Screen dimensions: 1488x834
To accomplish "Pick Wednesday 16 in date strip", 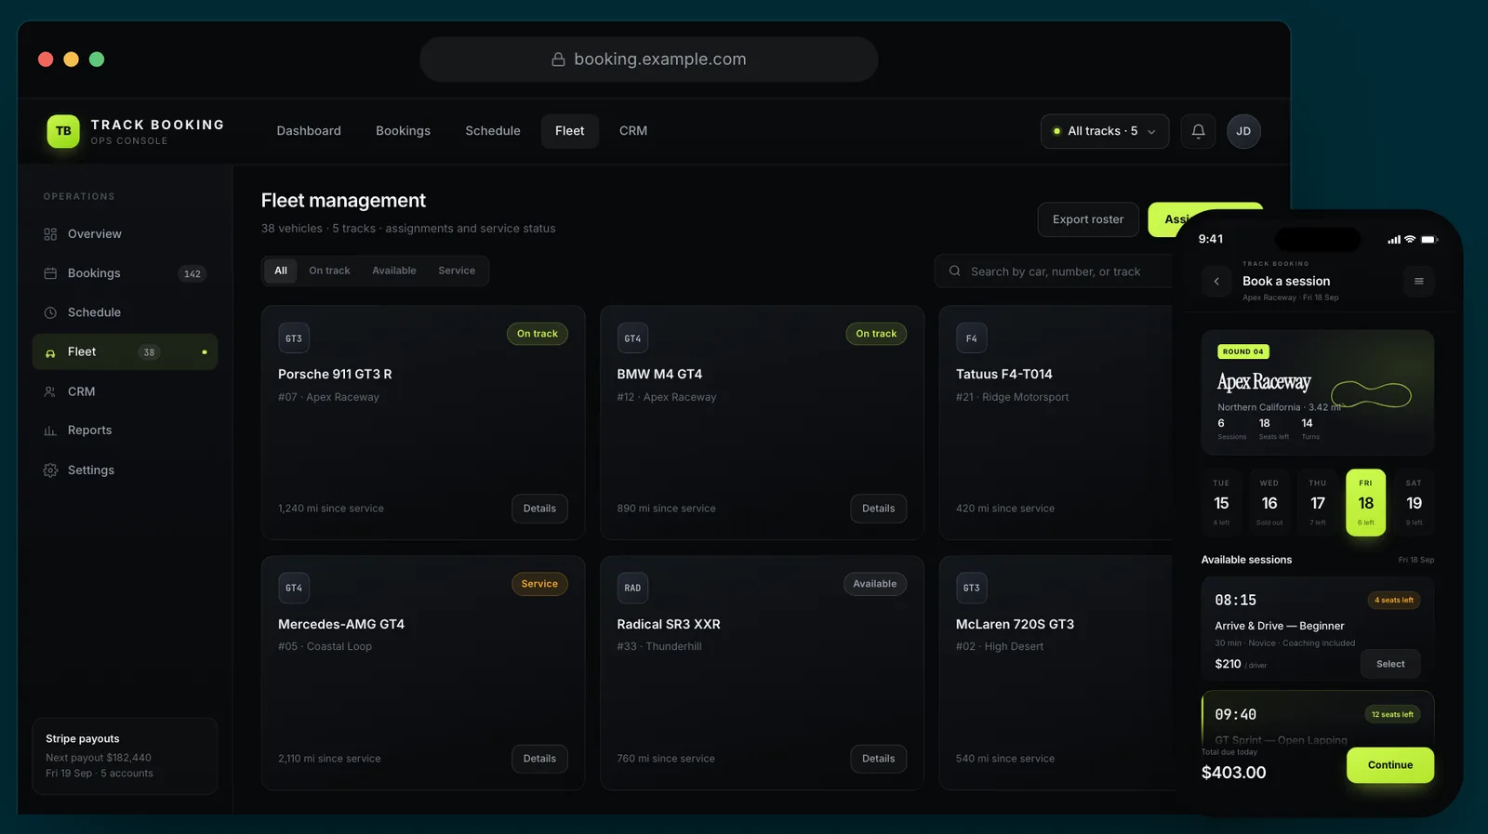I will tap(1269, 503).
